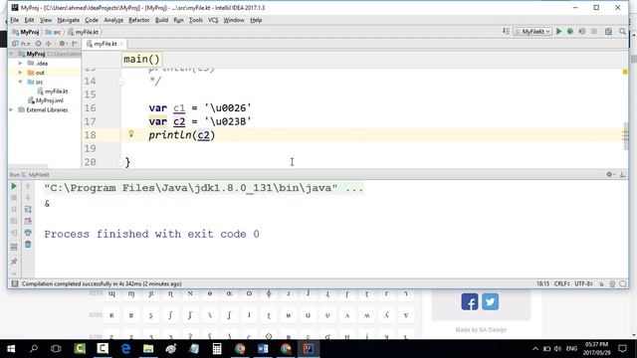Toggle scroll to end icon in Run panel
The image size is (637, 358).
[x=28, y=221]
